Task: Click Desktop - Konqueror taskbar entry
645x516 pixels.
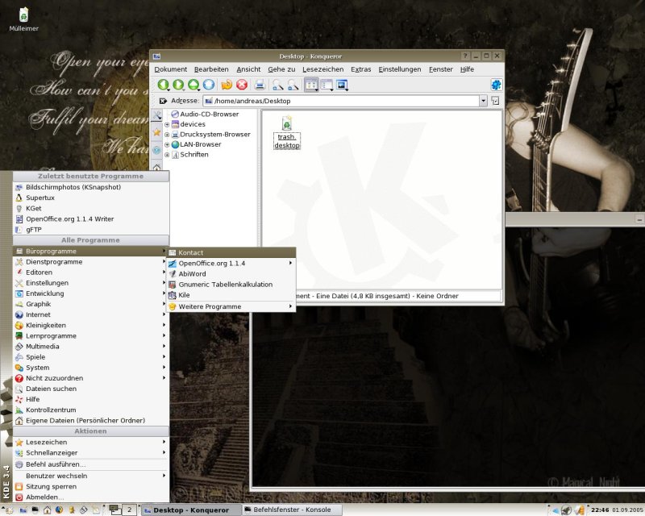Action: 190,510
